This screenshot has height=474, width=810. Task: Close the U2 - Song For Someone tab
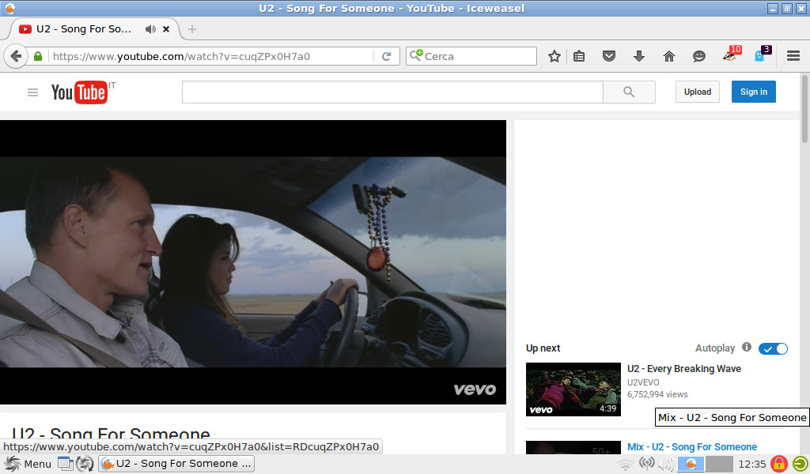166,29
